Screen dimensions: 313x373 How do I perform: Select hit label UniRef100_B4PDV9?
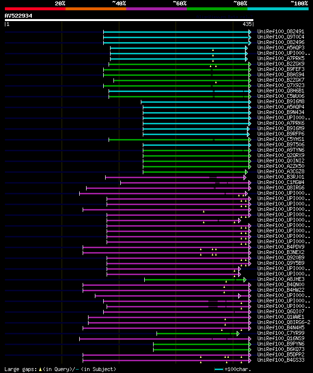coord(281,247)
